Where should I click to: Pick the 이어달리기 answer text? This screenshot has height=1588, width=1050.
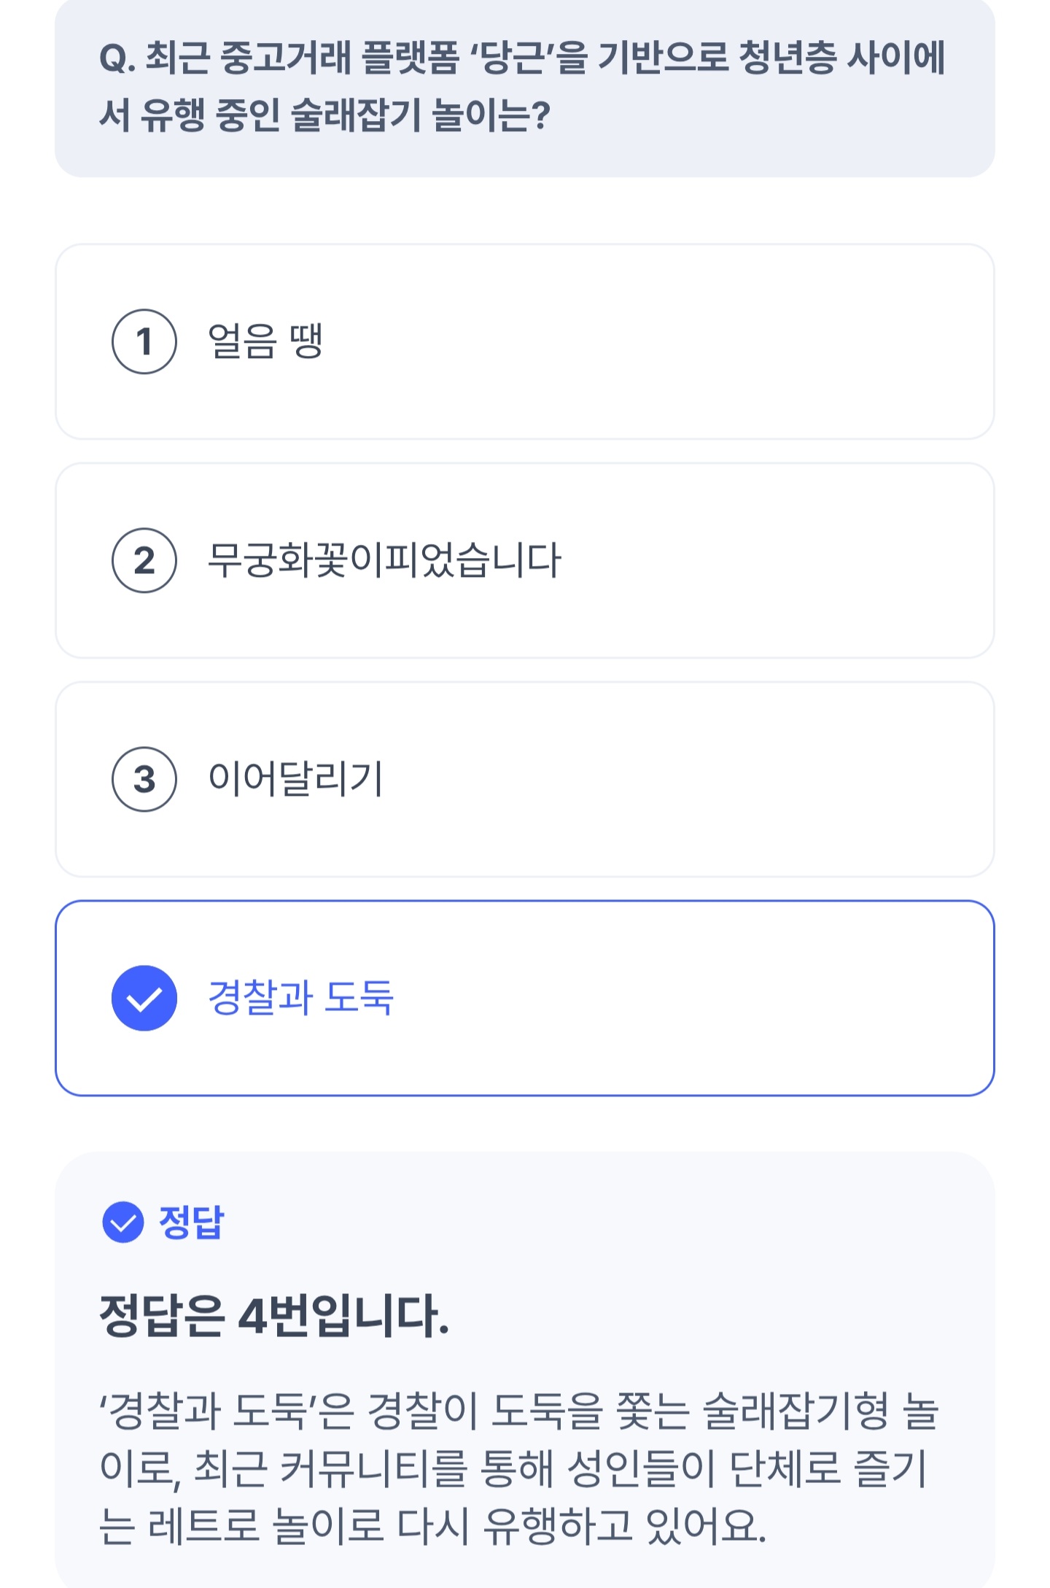pyautogui.click(x=295, y=779)
